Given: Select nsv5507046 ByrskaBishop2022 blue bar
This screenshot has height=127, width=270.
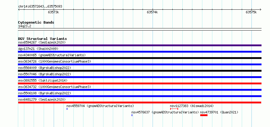Looking at the screenshot, I should click(x=140, y=77).
